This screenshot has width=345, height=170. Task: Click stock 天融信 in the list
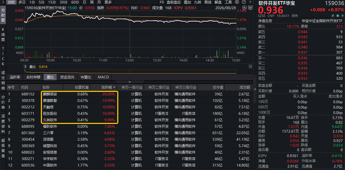(x=48, y=107)
